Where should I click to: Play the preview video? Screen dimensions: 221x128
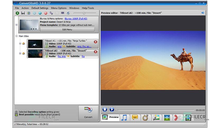[x=112, y=109]
